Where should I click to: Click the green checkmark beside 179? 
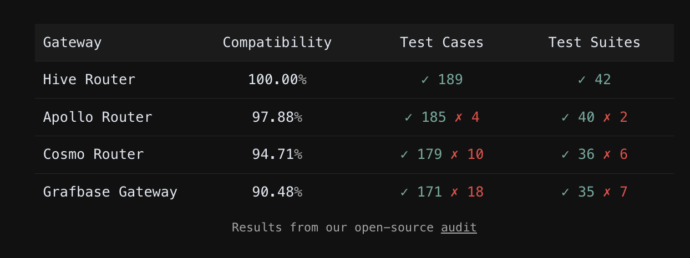tap(404, 154)
